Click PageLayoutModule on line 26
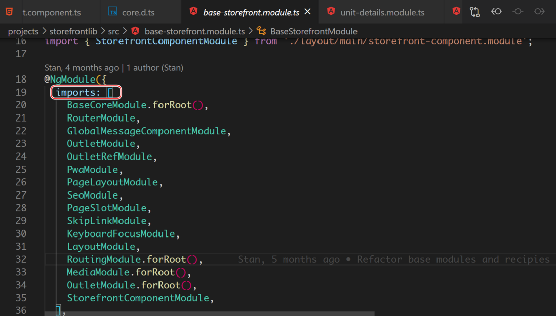Image resolution: width=556 pixels, height=316 pixels. point(112,182)
